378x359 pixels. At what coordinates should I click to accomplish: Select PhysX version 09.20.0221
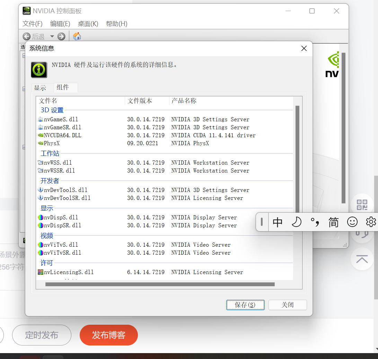coord(142,143)
